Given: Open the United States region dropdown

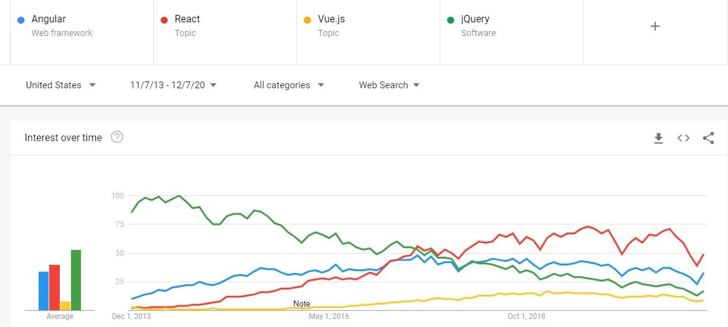Looking at the screenshot, I should coord(60,85).
